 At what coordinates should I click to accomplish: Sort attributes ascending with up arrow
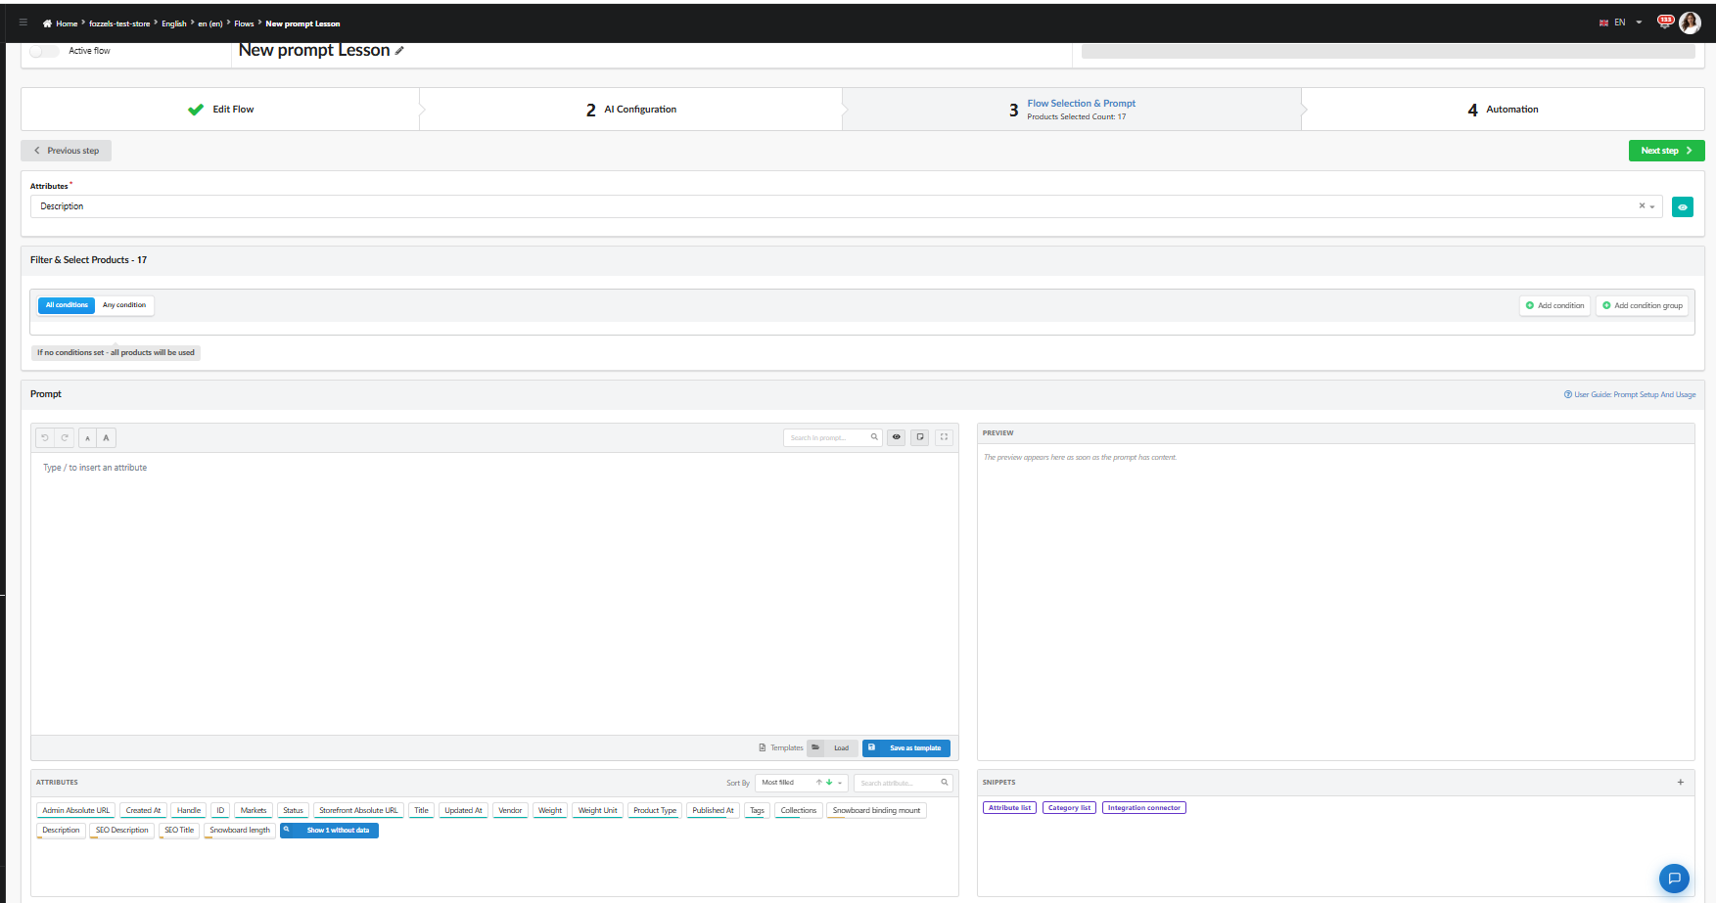(x=819, y=782)
